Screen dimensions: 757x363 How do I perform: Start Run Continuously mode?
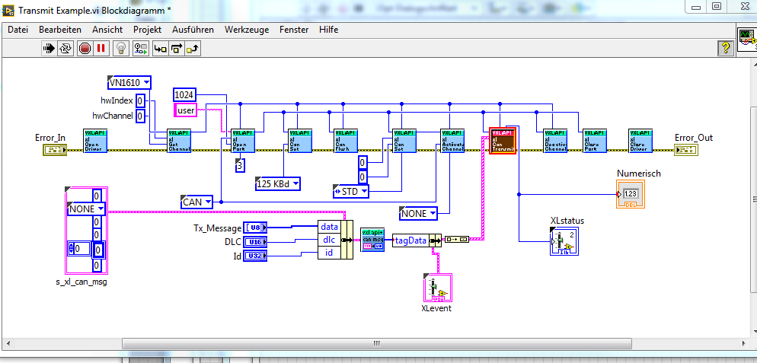pos(65,48)
